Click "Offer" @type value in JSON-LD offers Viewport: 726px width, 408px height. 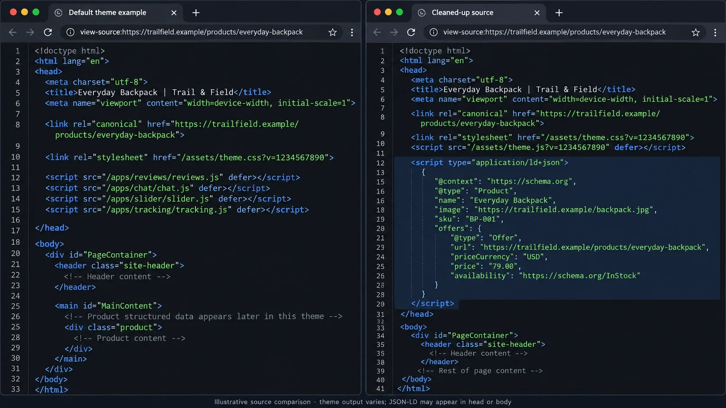(x=503, y=238)
